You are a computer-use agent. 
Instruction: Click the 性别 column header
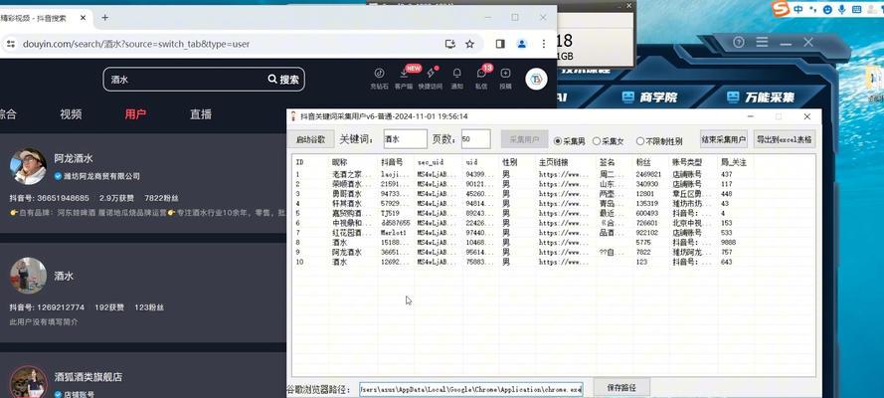tap(510, 162)
